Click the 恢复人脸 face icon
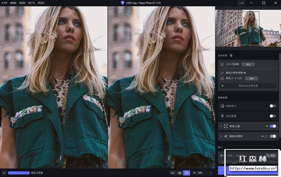281x177 pixels. click(x=226, y=126)
